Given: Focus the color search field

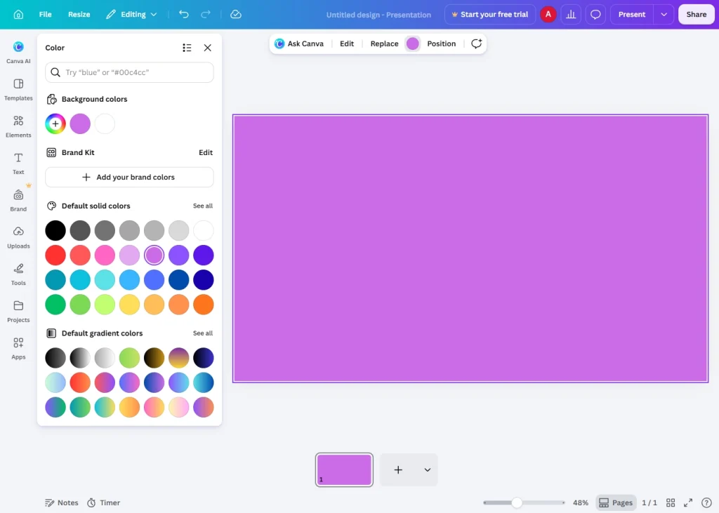Looking at the screenshot, I should 129,72.
